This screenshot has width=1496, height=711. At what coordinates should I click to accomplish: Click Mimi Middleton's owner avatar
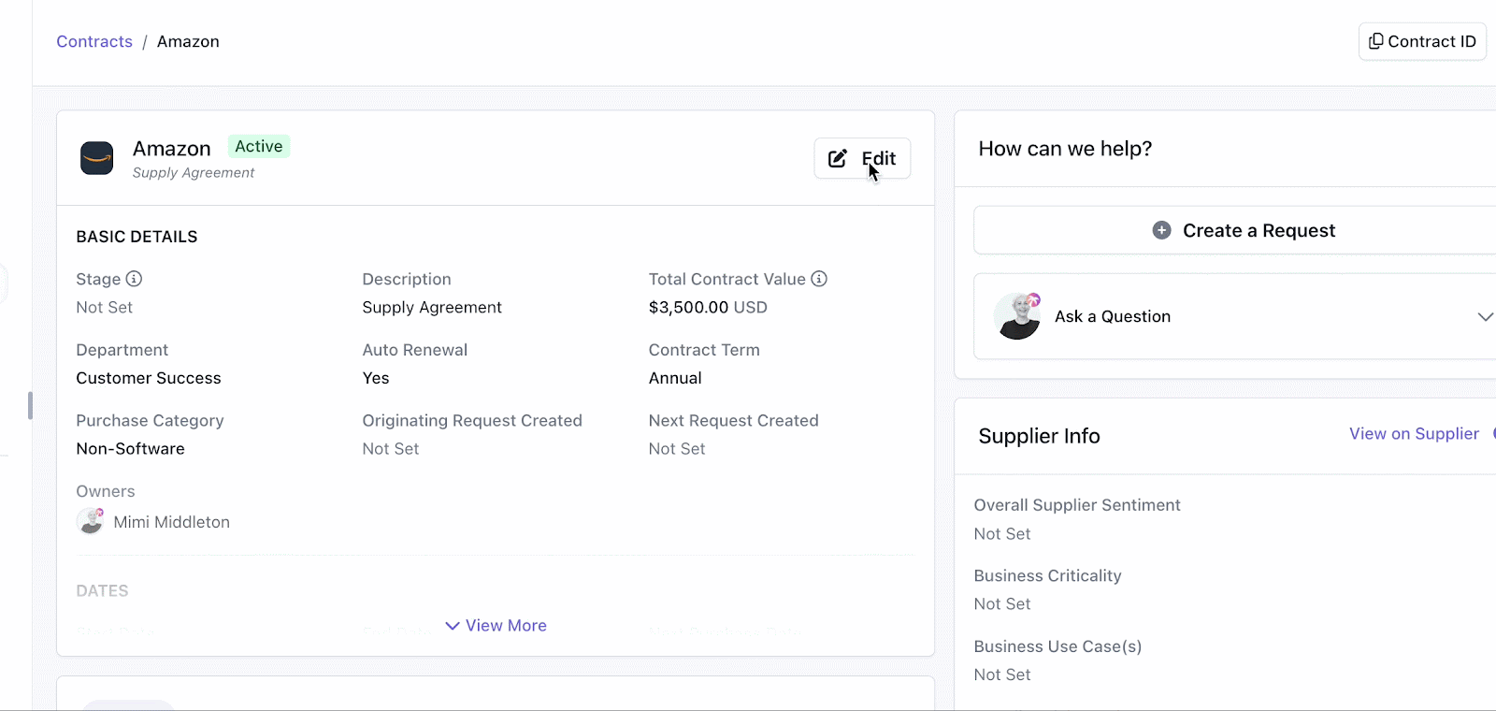point(90,521)
